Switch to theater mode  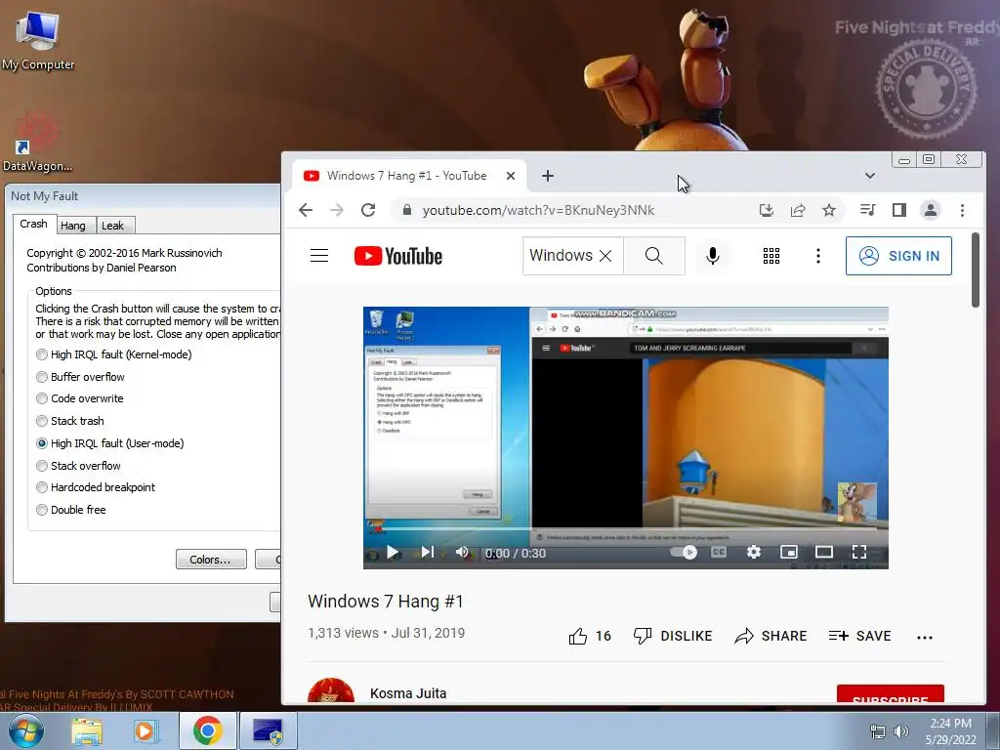pyautogui.click(x=824, y=553)
